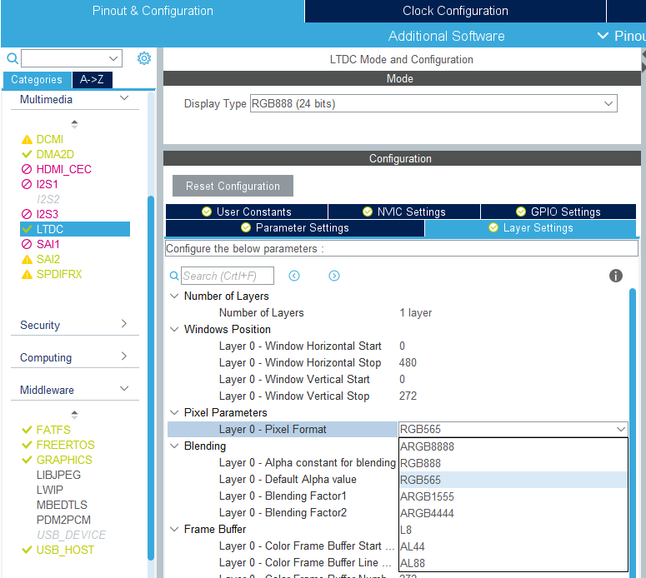Image resolution: width=646 pixels, height=578 pixels.
Task: Collapse the Windows Position group
Action: click(x=175, y=329)
